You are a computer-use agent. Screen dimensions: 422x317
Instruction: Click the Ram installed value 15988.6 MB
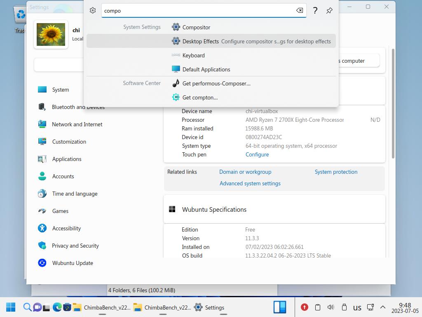pos(259,128)
